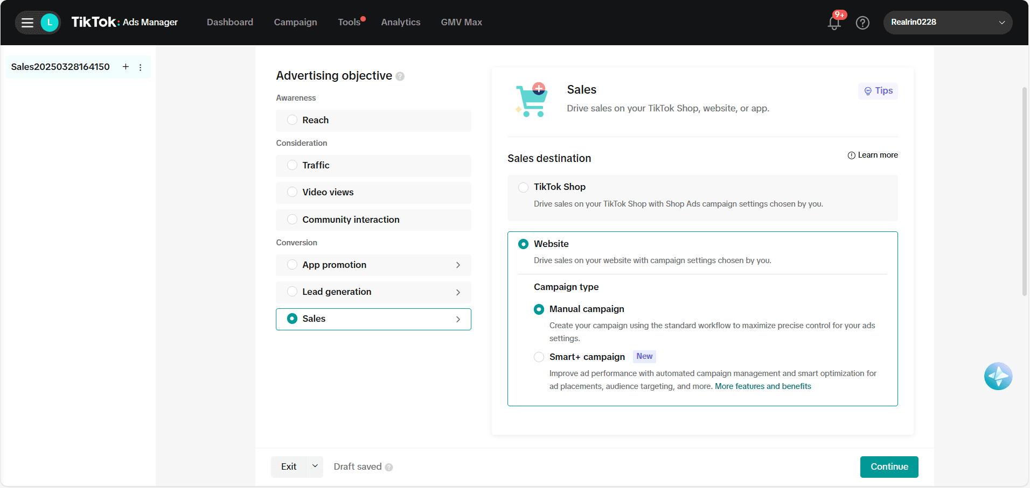Expand the App promotion chevron
This screenshot has width=1030, height=488.
tap(458, 265)
